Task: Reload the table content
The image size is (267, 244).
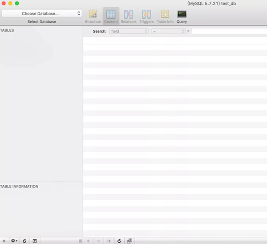Action: (119, 241)
